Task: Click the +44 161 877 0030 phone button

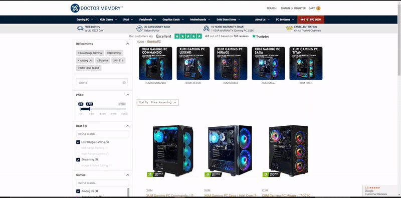Action: (x=310, y=20)
